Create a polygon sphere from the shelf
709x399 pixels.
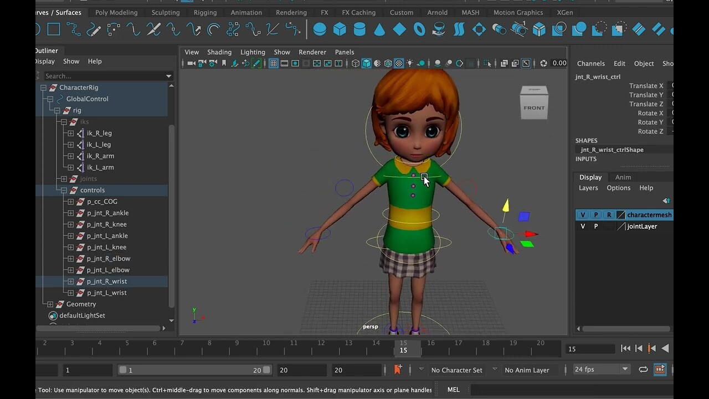point(319,29)
